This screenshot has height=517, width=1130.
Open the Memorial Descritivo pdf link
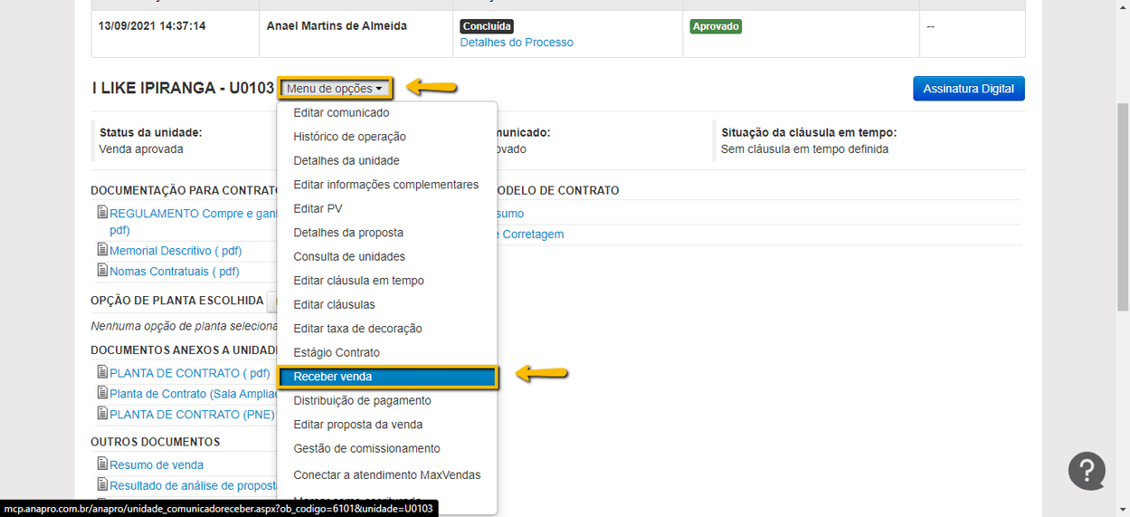click(175, 251)
